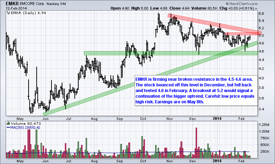Click the volume panel's May axis label

pyautogui.click(x=20, y=161)
